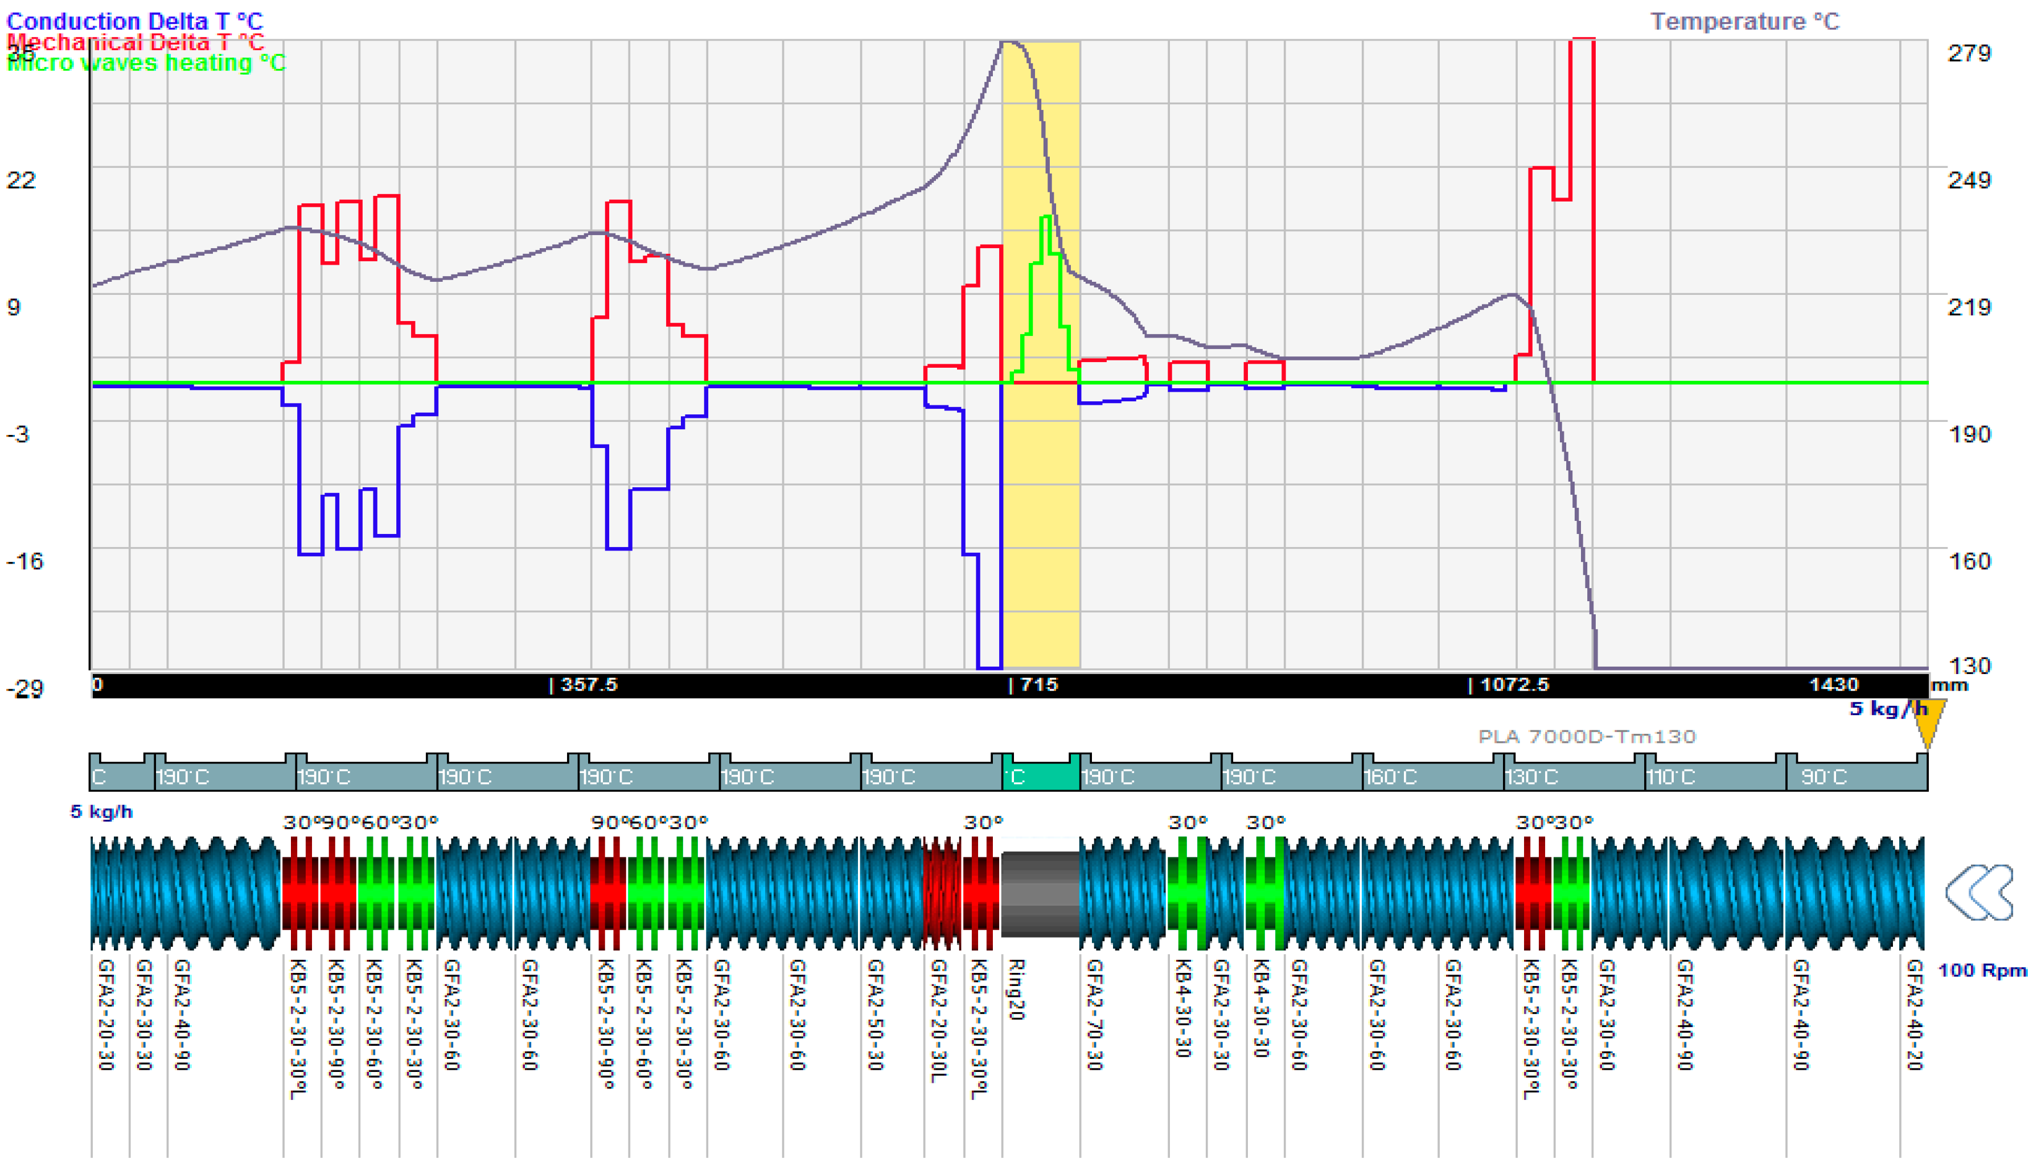The image size is (2033, 1175).
Task: Toggle the Conduction Delta T curve legend
Action: click(x=135, y=21)
